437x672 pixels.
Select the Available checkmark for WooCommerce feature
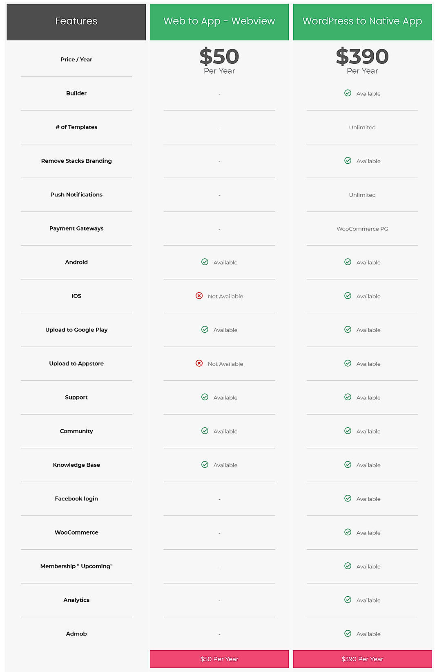(x=348, y=532)
